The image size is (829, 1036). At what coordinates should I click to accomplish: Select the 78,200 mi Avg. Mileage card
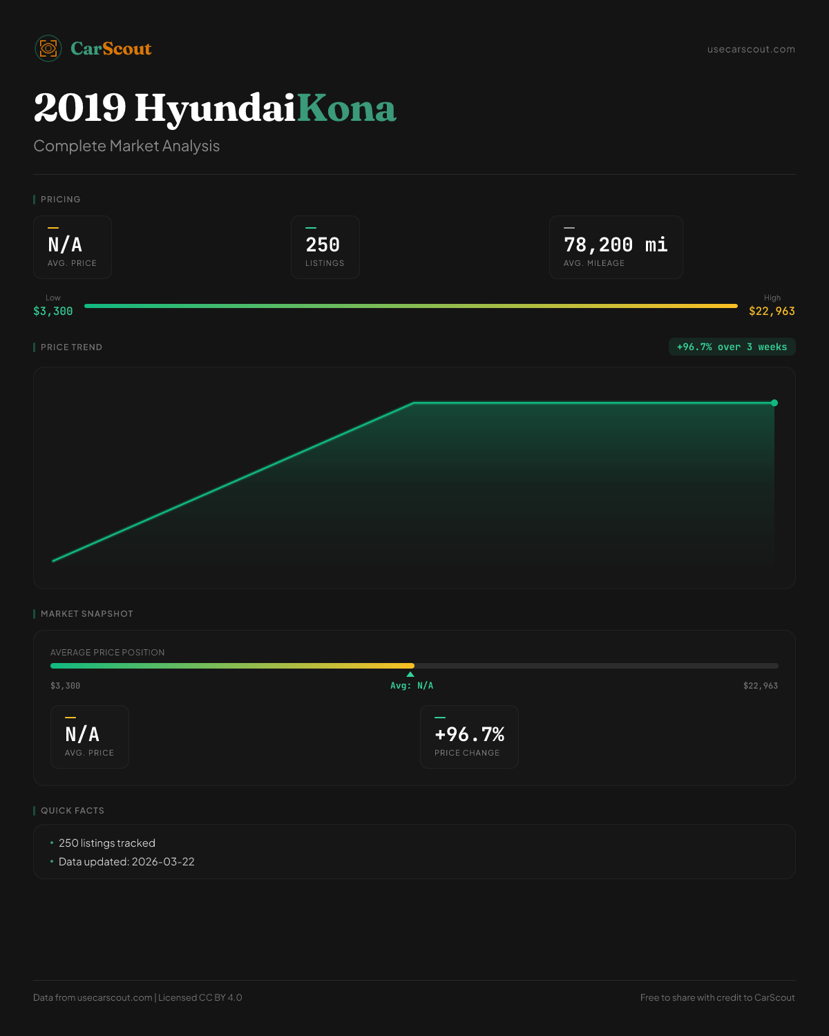[x=616, y=247]
